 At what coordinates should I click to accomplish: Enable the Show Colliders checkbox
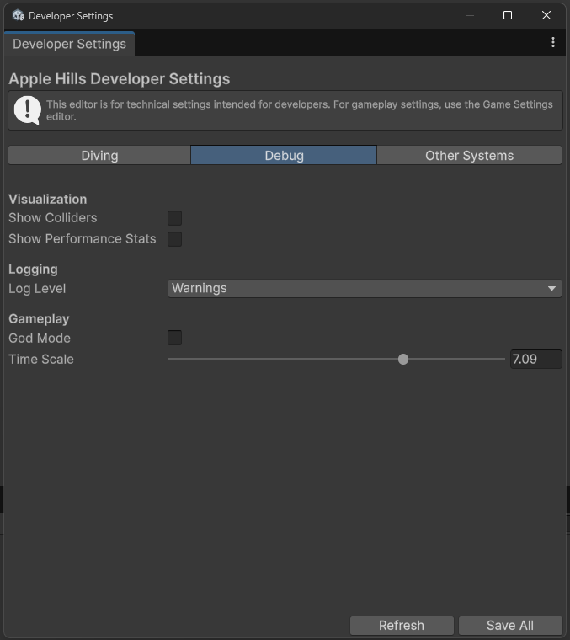point(174,218)
